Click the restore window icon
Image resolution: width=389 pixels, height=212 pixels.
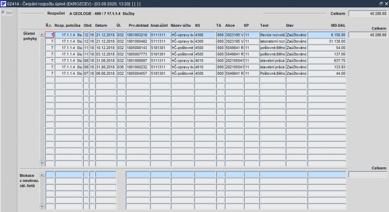click(381, 3)
